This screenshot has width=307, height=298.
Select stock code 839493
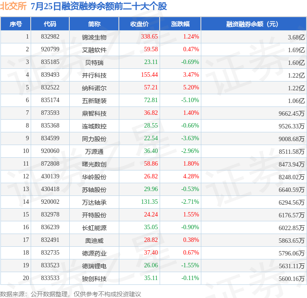coord(50,75)
